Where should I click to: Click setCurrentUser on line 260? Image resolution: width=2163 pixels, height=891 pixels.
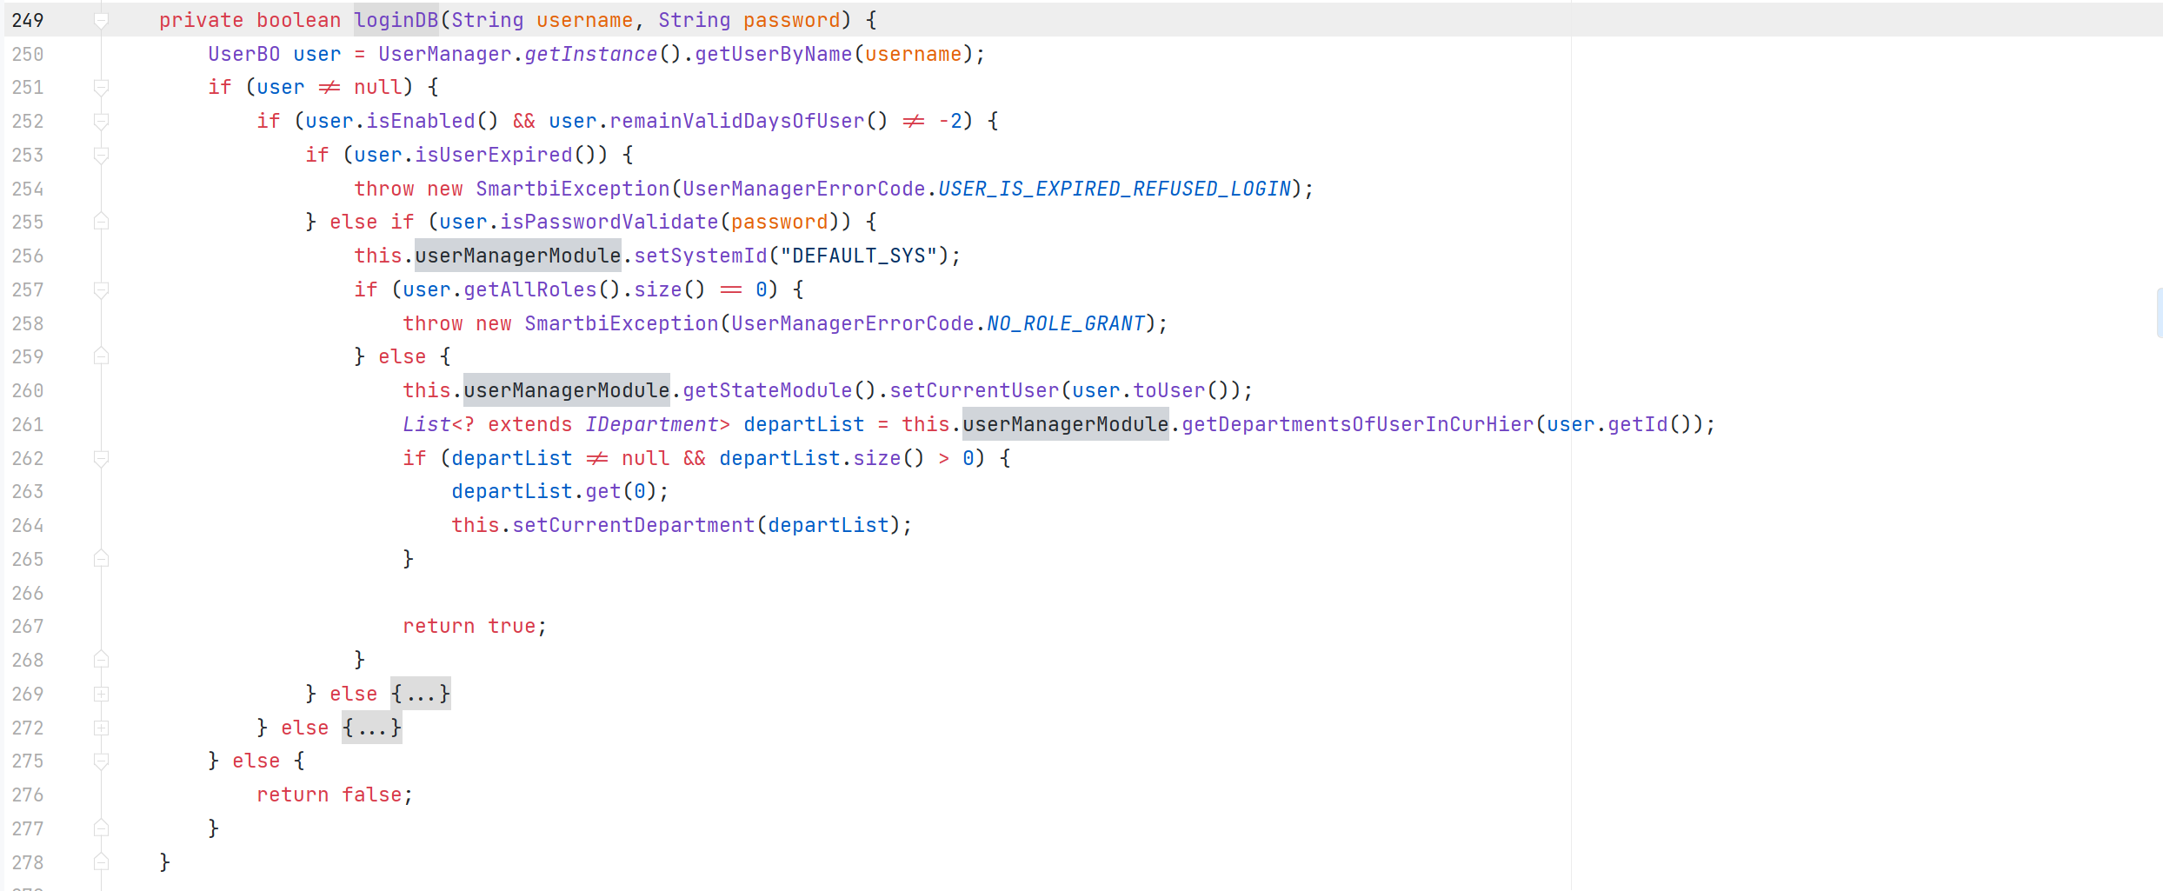pyautogui.click(x=975, y=390)
